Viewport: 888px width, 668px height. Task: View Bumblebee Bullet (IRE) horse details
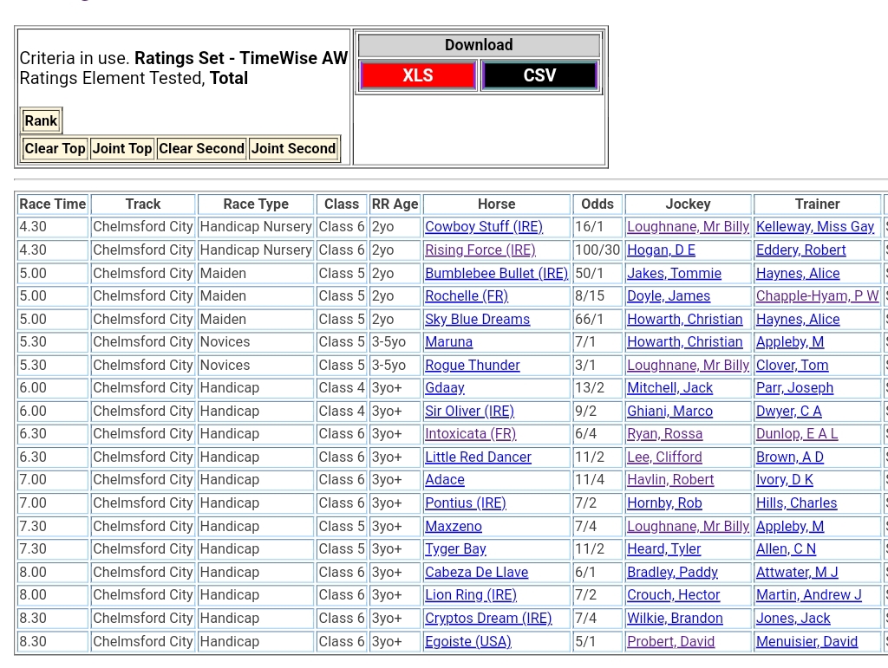[x=496, y=273]
